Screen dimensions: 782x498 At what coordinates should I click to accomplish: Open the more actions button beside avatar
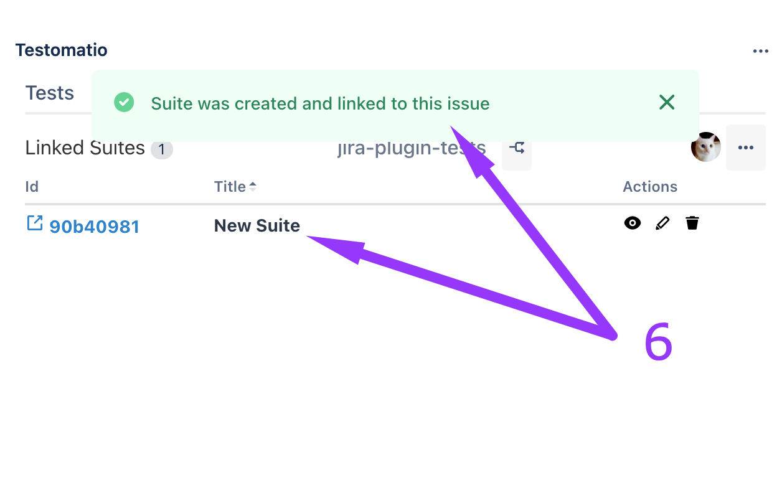746,148
